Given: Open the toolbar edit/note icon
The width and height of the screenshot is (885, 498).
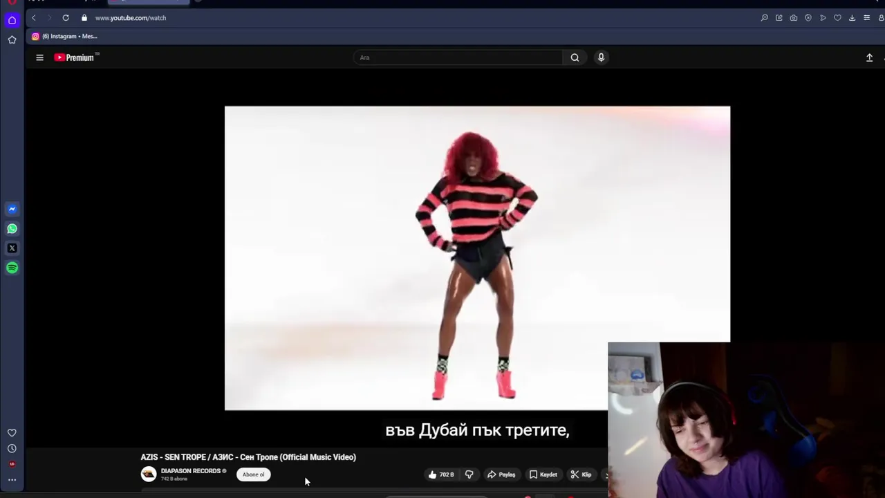Looking at the screenshot, I should coord(779,18).
